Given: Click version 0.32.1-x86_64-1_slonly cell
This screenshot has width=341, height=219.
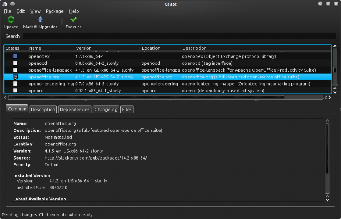Looking at the screenshot, I should coord(98,91).
